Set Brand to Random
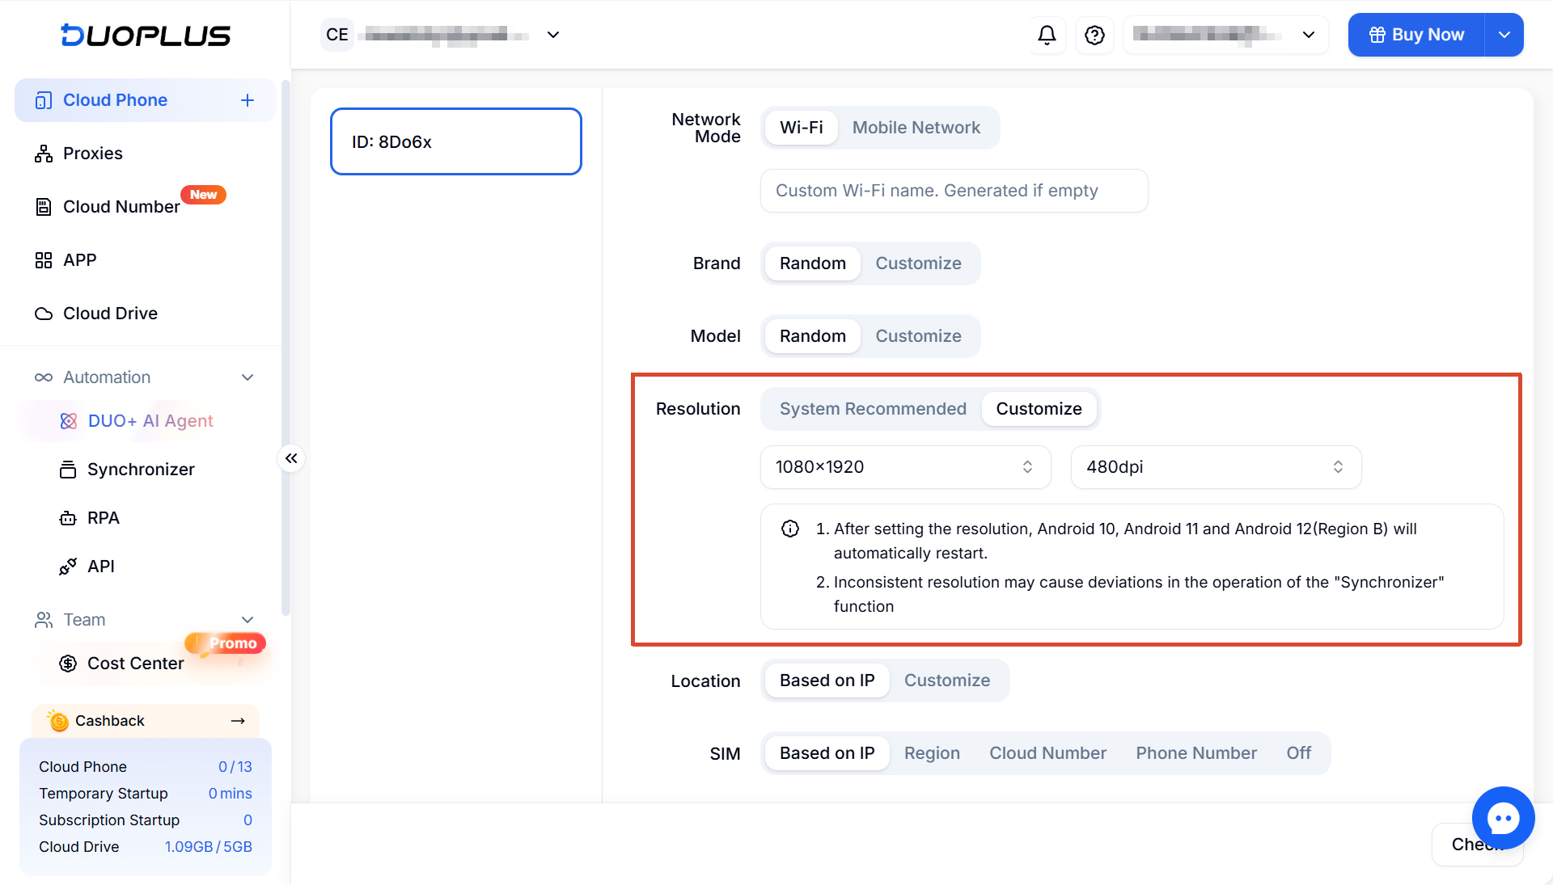 [x=813, y=263]
